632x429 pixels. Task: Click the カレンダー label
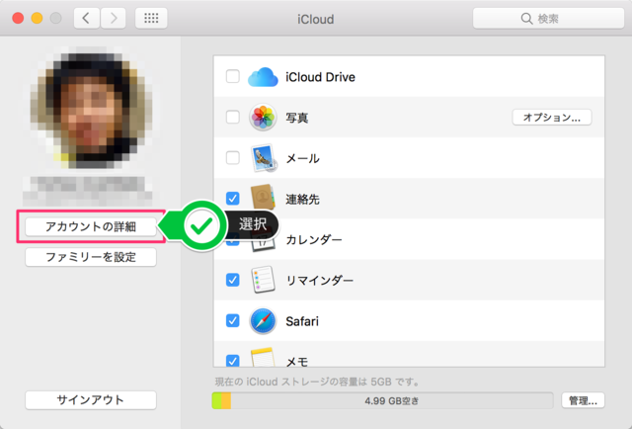(314, 240)
